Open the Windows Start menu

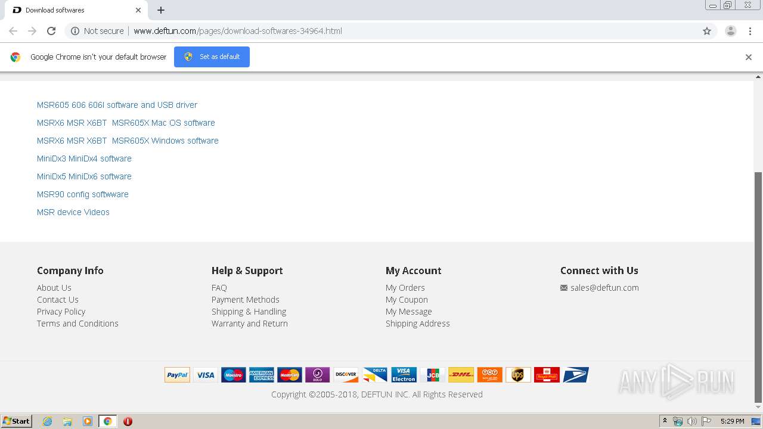coord(17,421)
